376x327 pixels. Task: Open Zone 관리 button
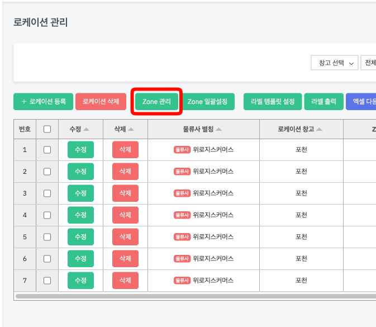[156, 102]
